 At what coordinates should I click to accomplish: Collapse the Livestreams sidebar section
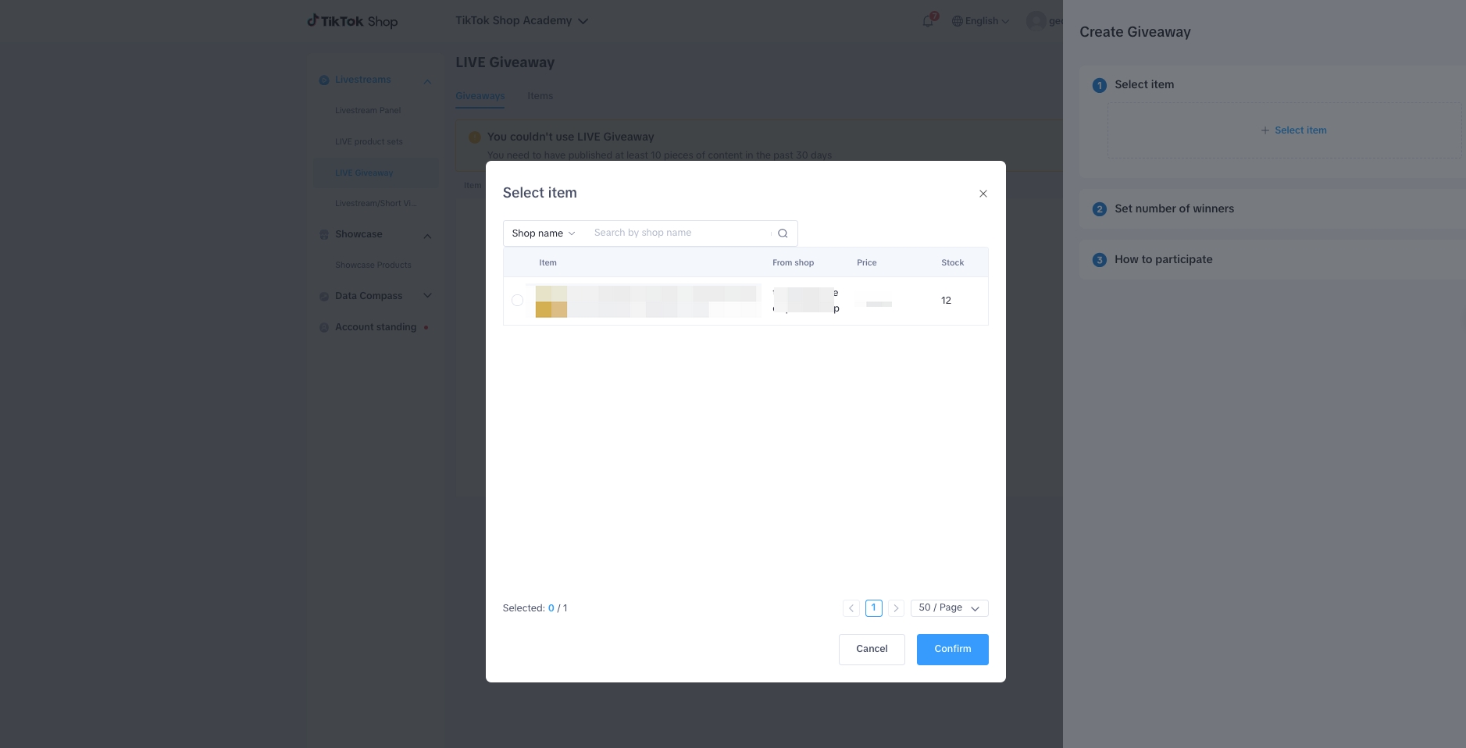click(427, 81)
